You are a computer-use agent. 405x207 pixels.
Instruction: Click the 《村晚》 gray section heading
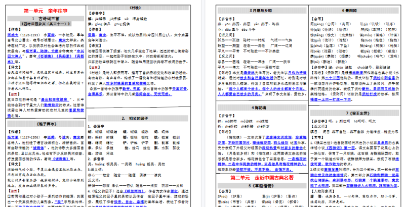pyautogui.click(x=138, y=8)
